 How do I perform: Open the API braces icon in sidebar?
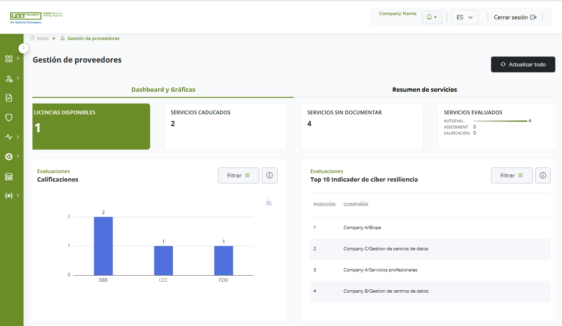point(9,196)
